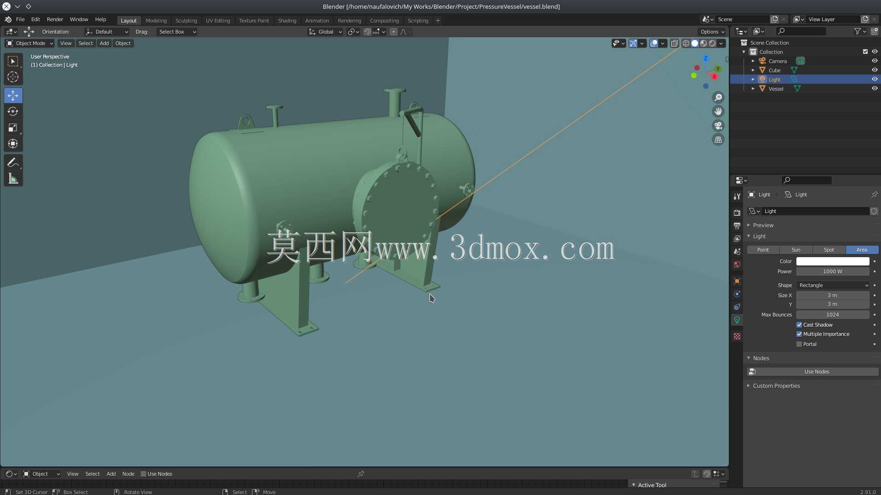Hide the Vessel in viewport

click(875, 89)
